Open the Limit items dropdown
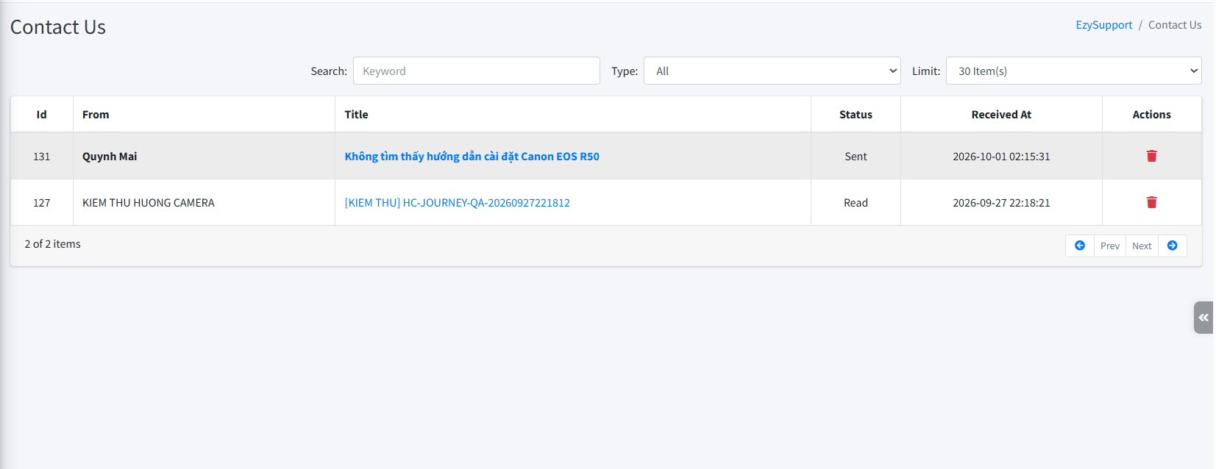 (x=1073, y=71)
